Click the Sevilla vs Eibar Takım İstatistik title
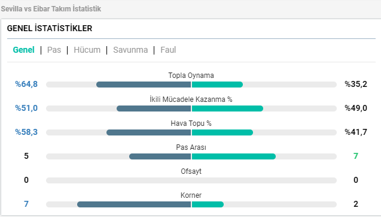This screenshot has height=217, width=381. (51, 9)
